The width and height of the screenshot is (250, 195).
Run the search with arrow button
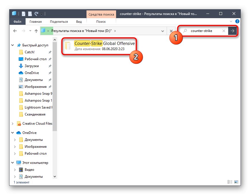pyautogui.click(x=232, y=31)
